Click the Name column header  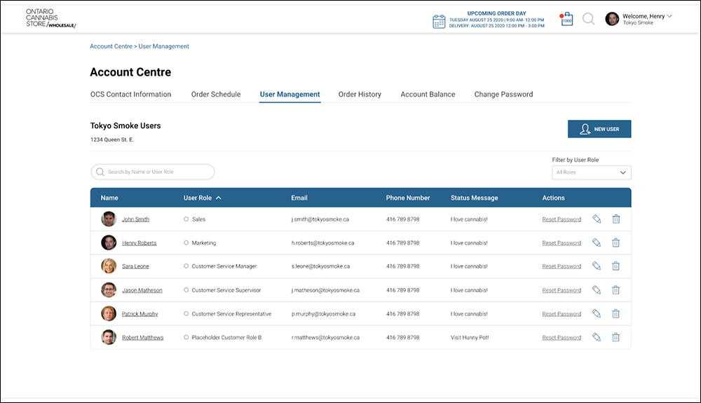click(x=109, y=198)
